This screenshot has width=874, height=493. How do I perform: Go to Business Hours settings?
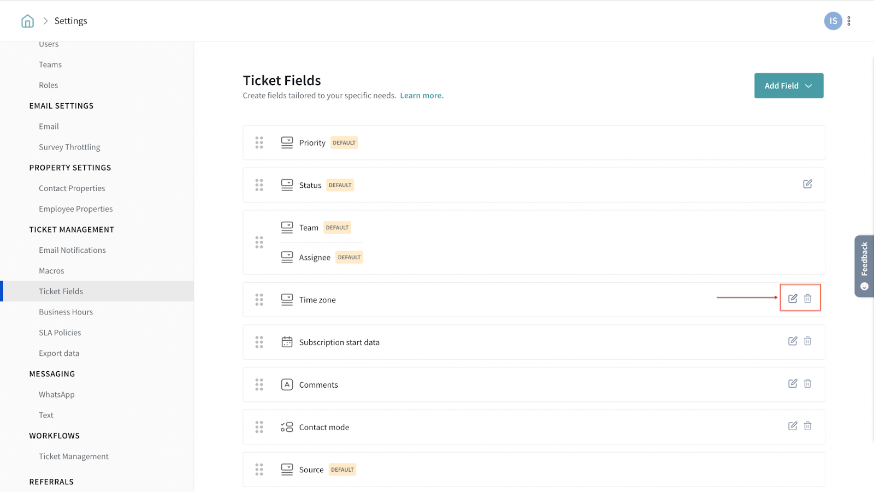pyautogui.click(x=66, y=312)
